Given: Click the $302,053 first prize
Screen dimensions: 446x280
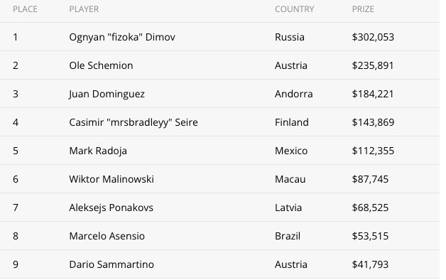Looking at the screenshot, I should [373, 37].
